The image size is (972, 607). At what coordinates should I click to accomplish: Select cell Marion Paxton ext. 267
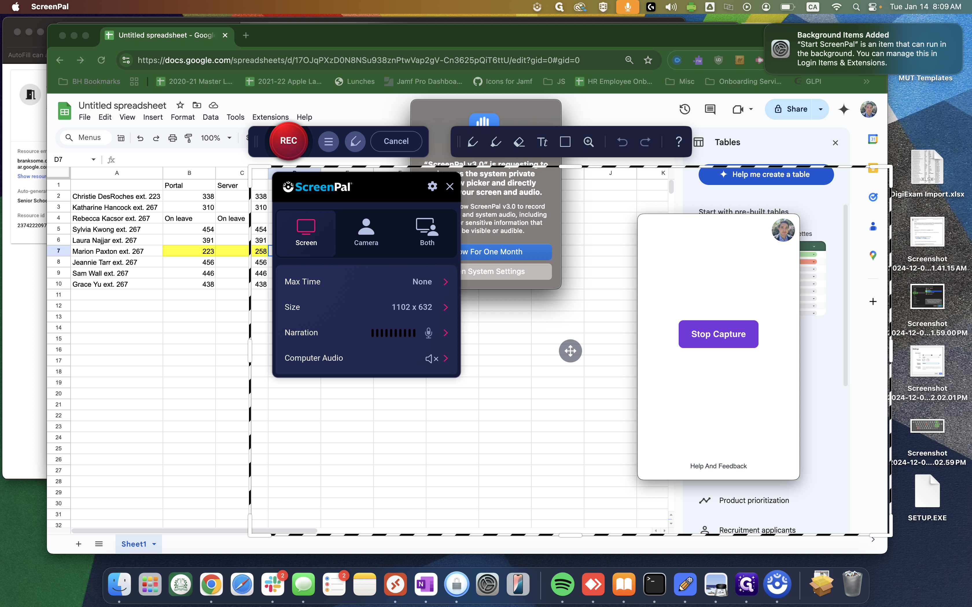point(117,251)
